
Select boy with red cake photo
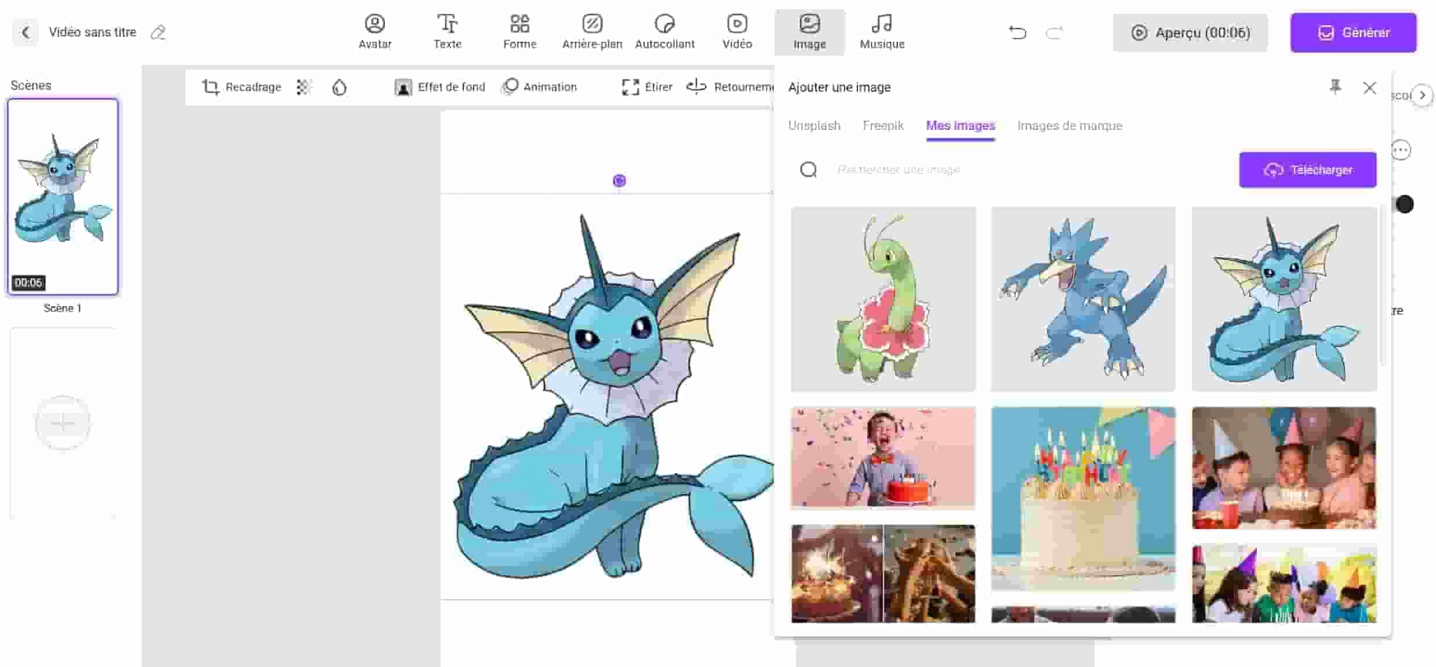click(883, 458)
